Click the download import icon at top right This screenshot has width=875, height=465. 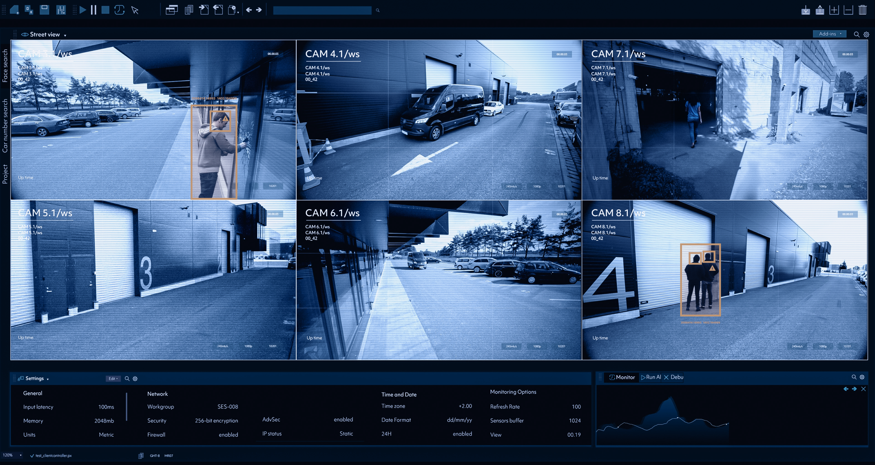pyautogui.click(x=806, y=10)
